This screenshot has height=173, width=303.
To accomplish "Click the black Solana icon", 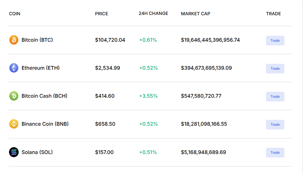I will coord(14,152).
